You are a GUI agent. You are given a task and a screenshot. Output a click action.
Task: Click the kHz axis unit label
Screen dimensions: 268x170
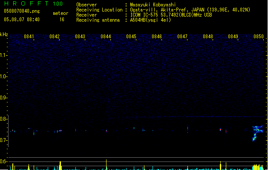[x=4, y=34]
